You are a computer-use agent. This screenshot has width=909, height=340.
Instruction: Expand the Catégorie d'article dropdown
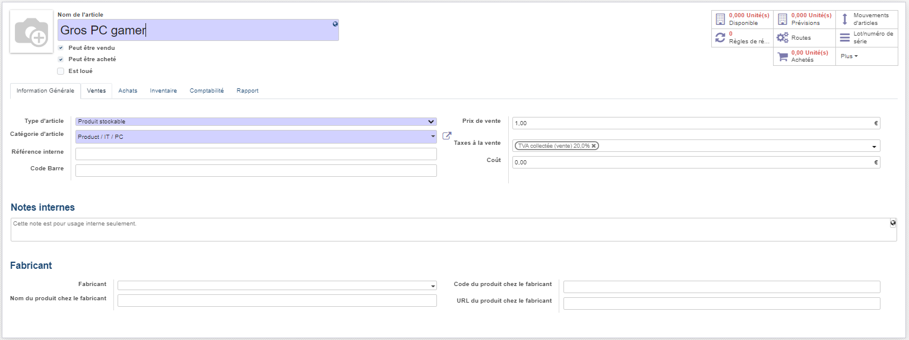point(256,136)
